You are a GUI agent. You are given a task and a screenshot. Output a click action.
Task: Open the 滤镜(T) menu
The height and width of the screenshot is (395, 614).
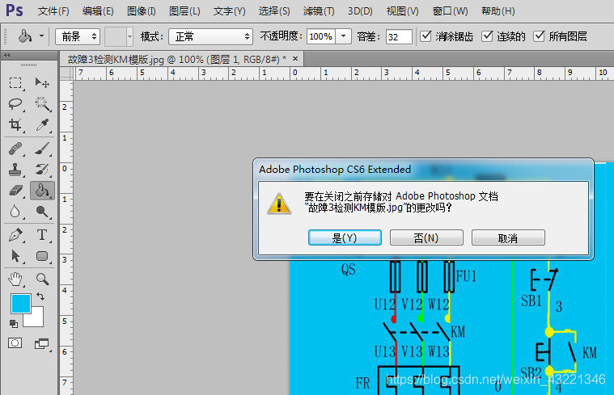pyautogui.click(x=319, y=11)
